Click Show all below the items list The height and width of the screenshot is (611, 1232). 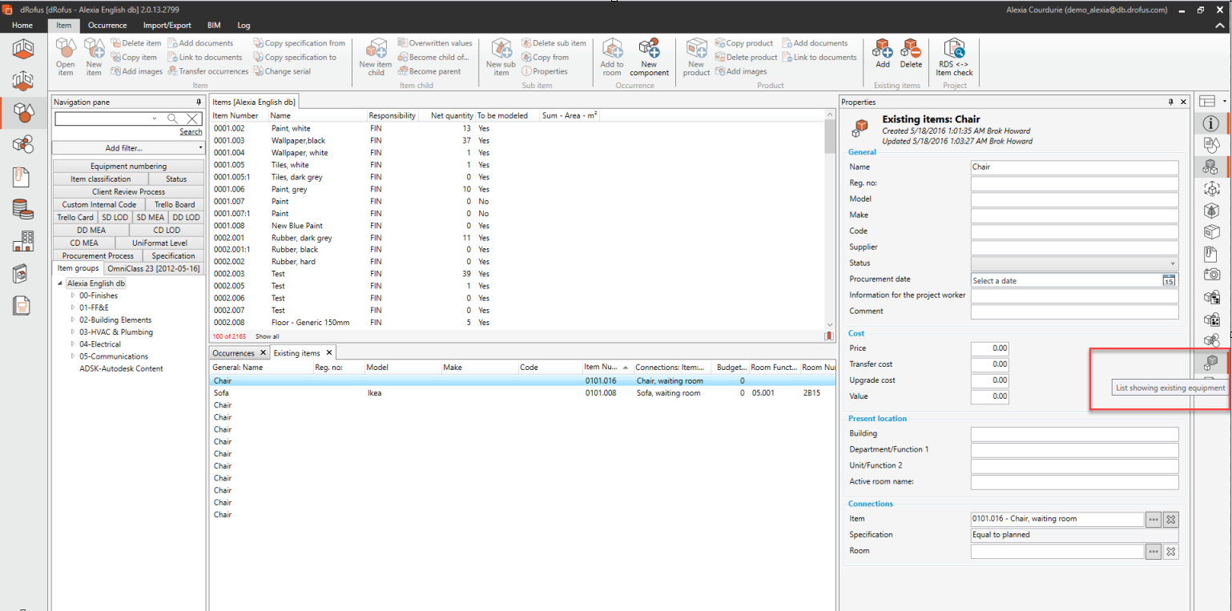pyautogui.click(x=267, y=336)
